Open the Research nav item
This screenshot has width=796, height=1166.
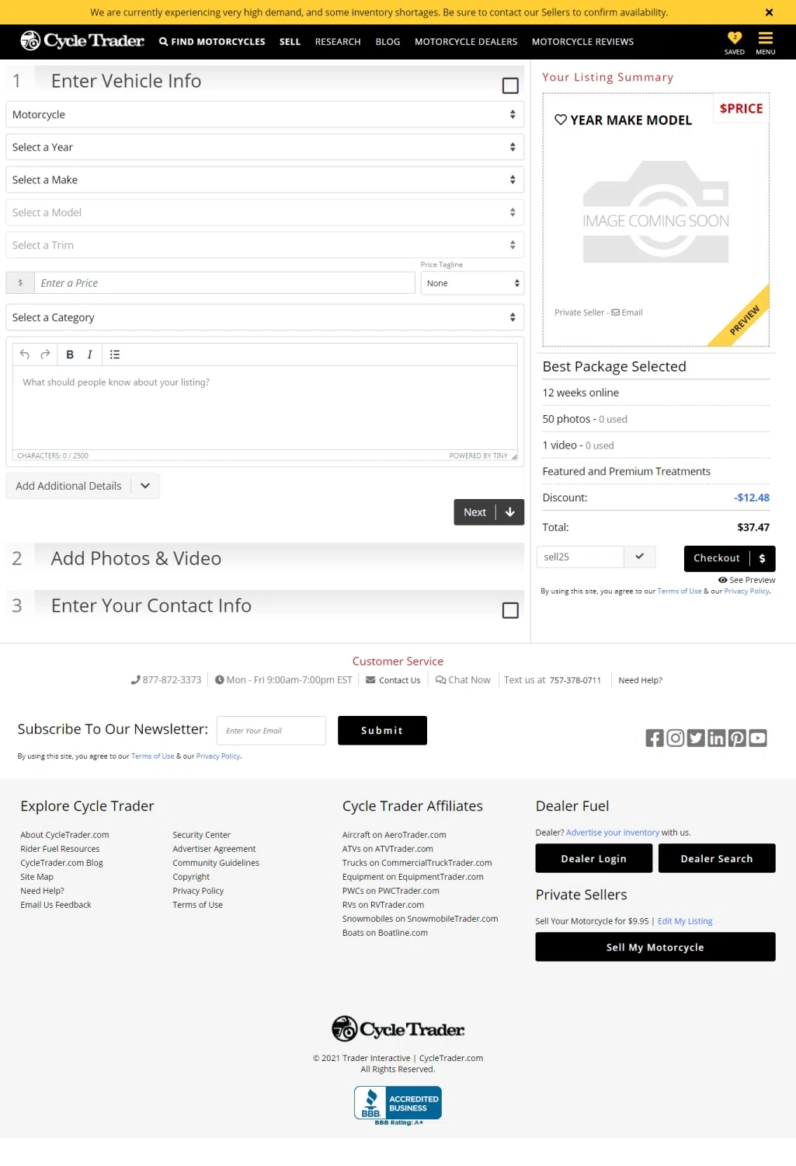click(338, 42)
